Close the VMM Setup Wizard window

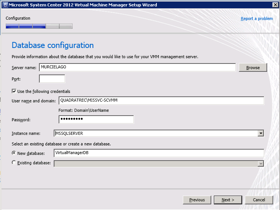[x=275, y=5]
